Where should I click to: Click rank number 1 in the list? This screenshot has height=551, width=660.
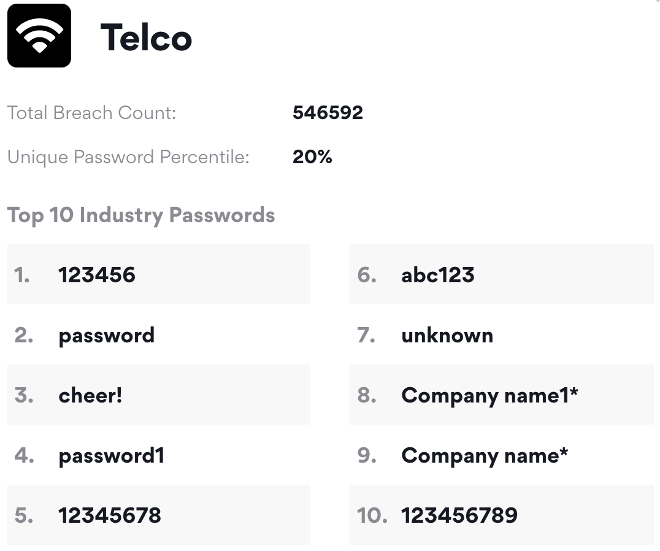point(22,275)
